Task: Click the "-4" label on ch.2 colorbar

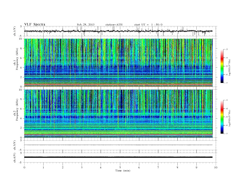Action: [x=226, y=108]
